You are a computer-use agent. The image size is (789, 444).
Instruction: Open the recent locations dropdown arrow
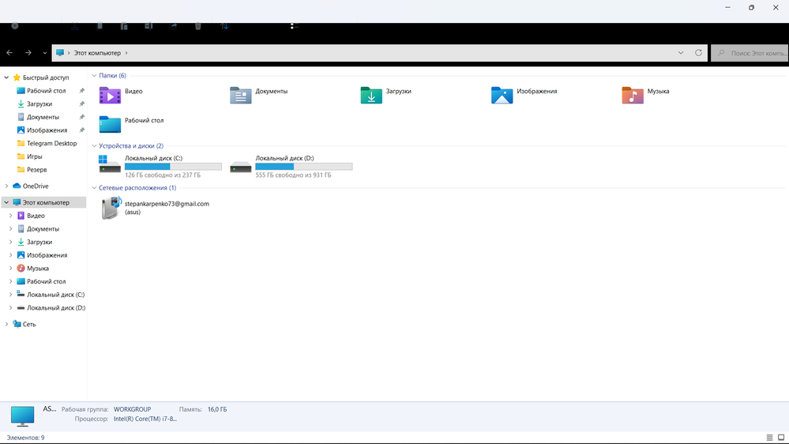45,53
